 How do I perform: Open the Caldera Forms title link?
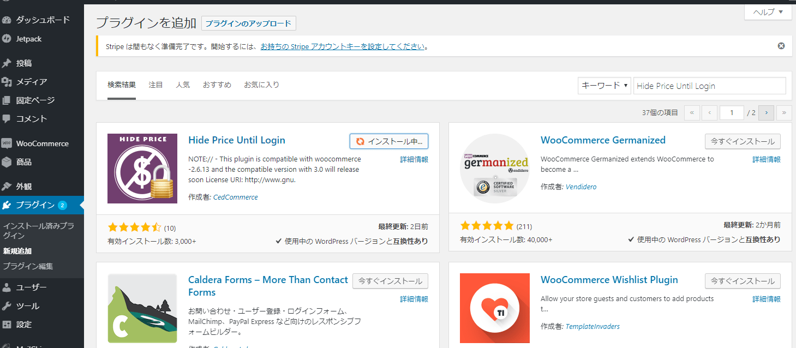pyautogui.click(x=268, y=286)
